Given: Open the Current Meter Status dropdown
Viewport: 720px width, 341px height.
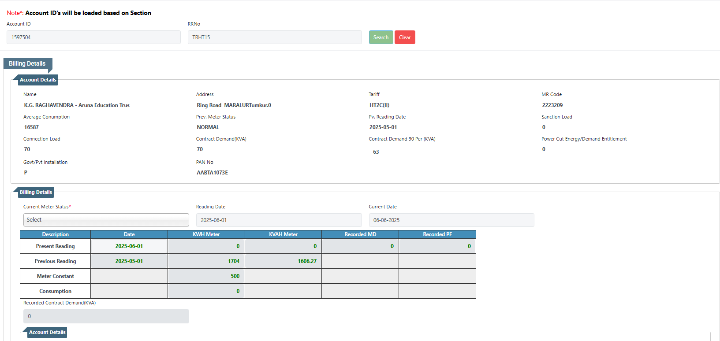Looking at the screenshot, I should click(x=106, y=220).
